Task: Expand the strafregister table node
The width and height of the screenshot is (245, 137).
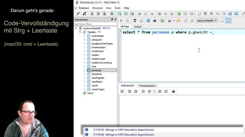Action: tap(84, 78)
